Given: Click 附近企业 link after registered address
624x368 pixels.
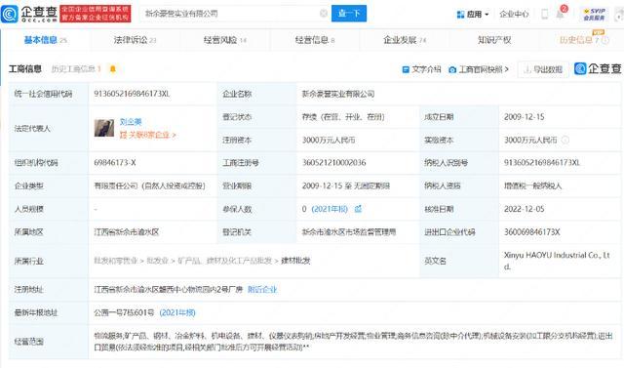Looking at the screenshot, I should point(262,290).
